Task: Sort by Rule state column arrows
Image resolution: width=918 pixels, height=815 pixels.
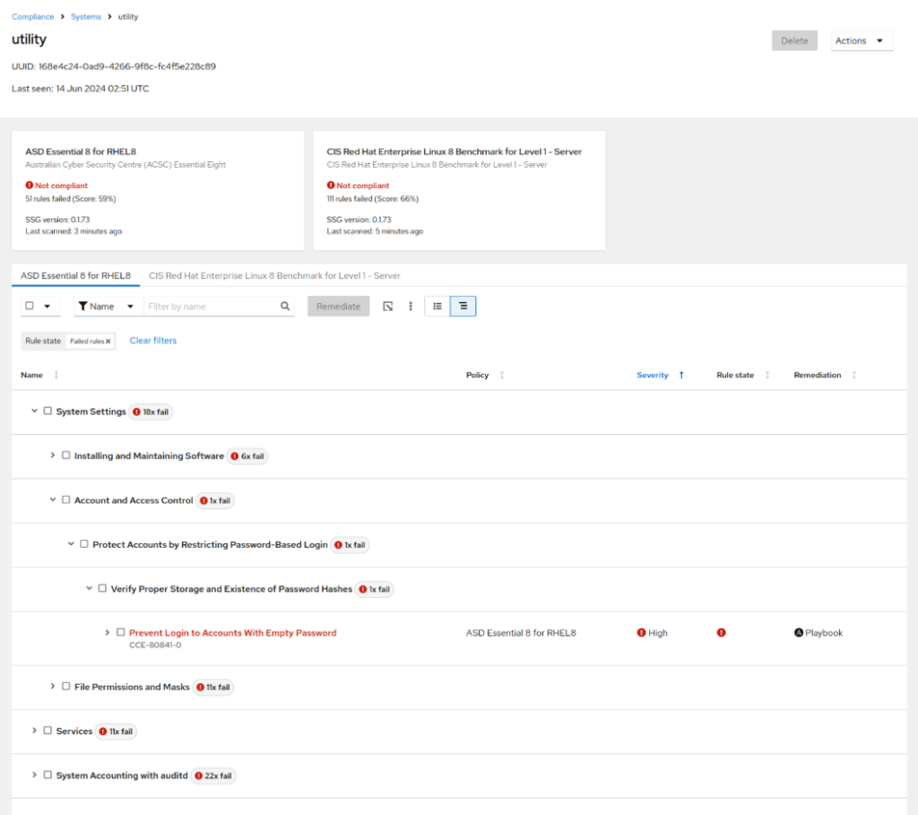Action: click(x=767, y=376)
